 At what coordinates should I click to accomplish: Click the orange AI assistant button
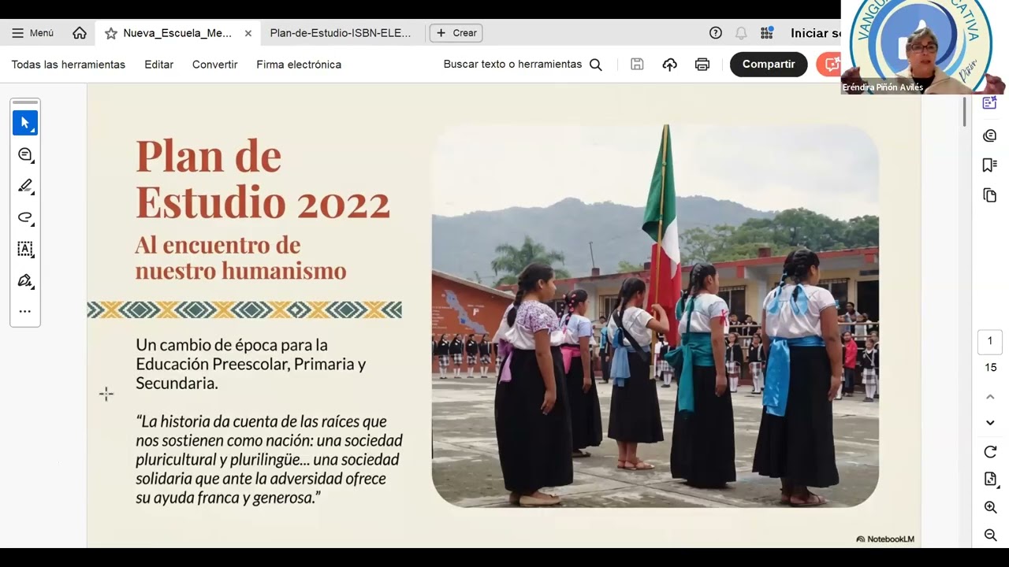829,65
